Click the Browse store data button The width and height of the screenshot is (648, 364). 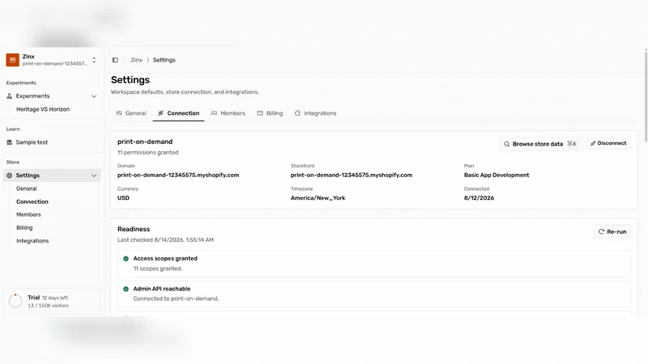coord(540,144)
